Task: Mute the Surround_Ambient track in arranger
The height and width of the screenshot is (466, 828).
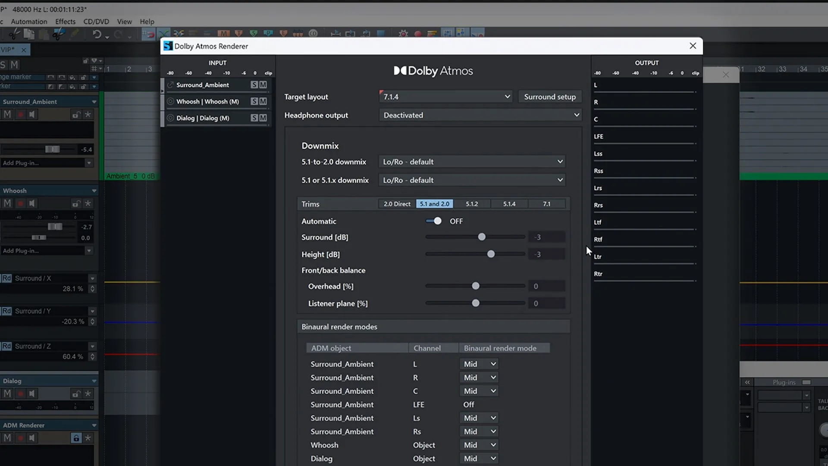Action: point(7,114)
